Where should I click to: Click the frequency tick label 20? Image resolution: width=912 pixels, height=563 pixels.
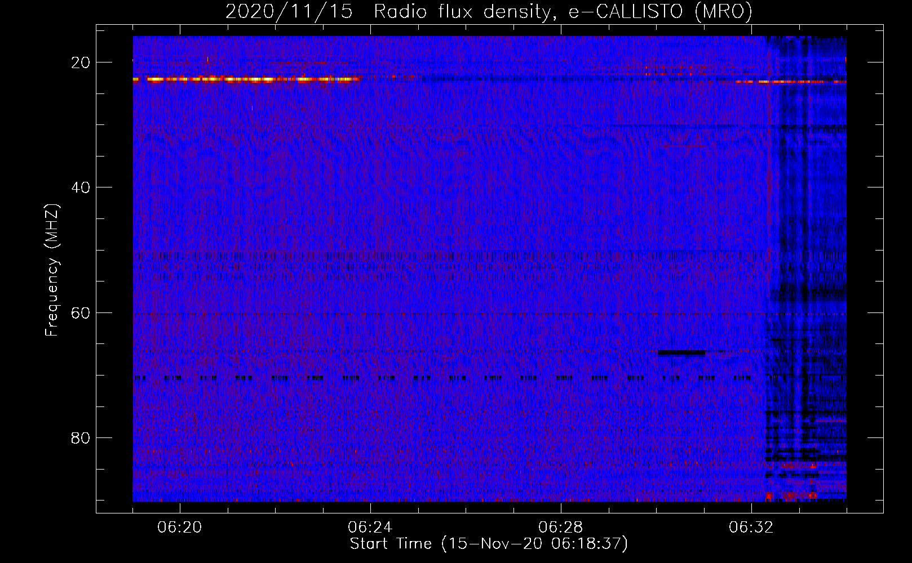81,62
